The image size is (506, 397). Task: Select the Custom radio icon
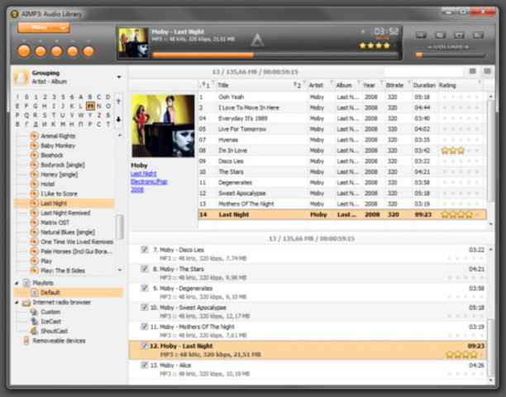pos(34,312)
